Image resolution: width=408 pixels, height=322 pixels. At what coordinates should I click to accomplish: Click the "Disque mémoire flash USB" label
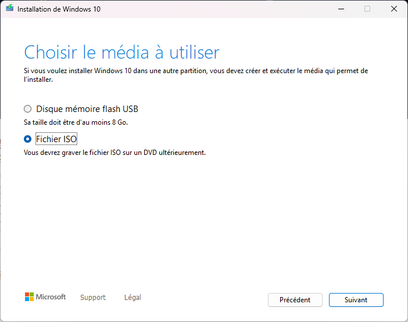pyautogui.click(x=87, y=109)
